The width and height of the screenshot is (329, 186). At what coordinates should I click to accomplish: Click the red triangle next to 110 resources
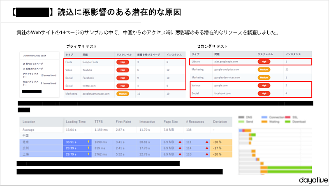coord(207,154)
